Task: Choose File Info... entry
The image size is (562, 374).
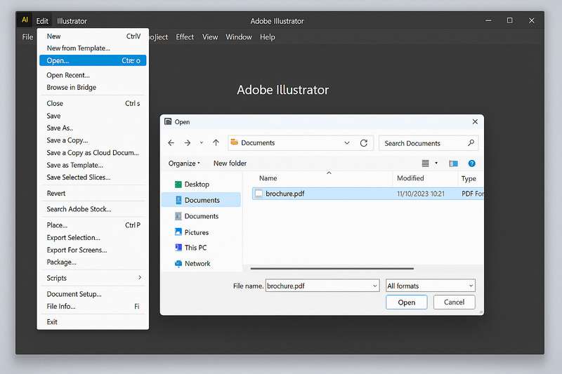Action: 93,307
